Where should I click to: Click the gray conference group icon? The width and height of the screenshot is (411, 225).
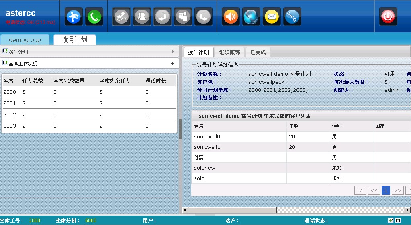pyautogui.click(x=183, y=17)
